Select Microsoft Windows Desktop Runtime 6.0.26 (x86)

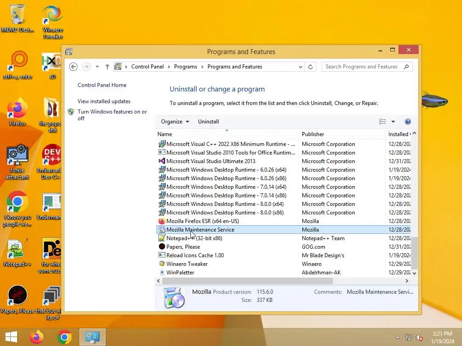tap(284, 178)
